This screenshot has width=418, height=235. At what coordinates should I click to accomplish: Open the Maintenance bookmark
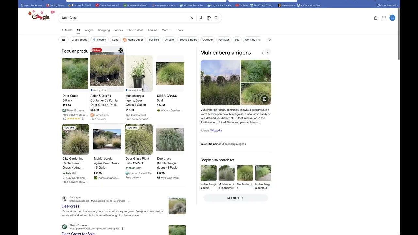click(x=286, y=5)
